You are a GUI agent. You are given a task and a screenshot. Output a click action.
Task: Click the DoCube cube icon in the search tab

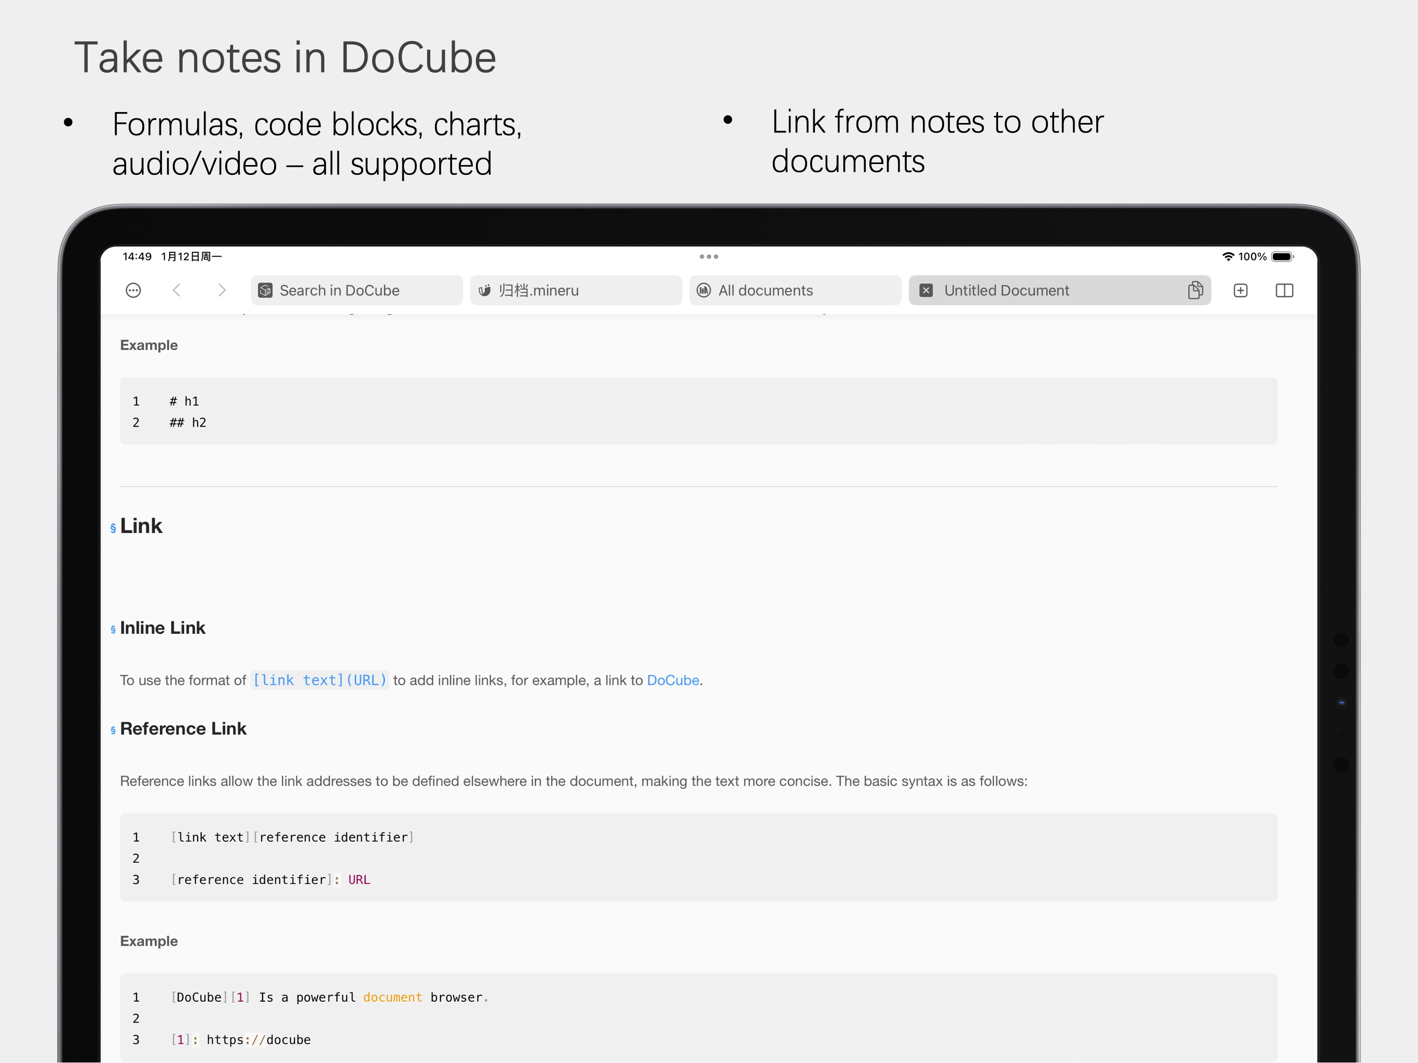coord(265,291)
